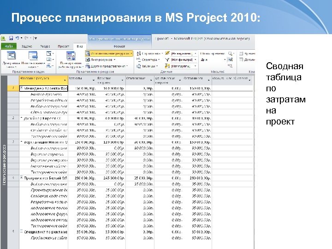332x249 pixels.
Task: Open the Customize Quick Access Toolbar arrow
Action: [36, 38]
